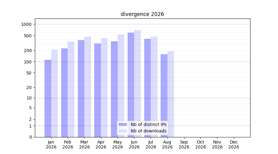Click the y-axis tick label '5'
This screenshot has height=154, width=278.
pyautogui.click(x=30, y=108)
